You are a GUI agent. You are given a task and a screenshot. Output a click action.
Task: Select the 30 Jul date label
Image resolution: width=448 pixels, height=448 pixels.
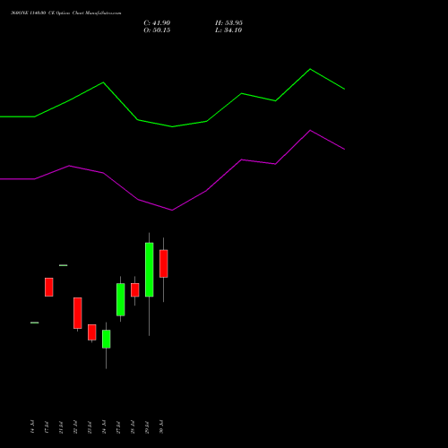[161, 426]
